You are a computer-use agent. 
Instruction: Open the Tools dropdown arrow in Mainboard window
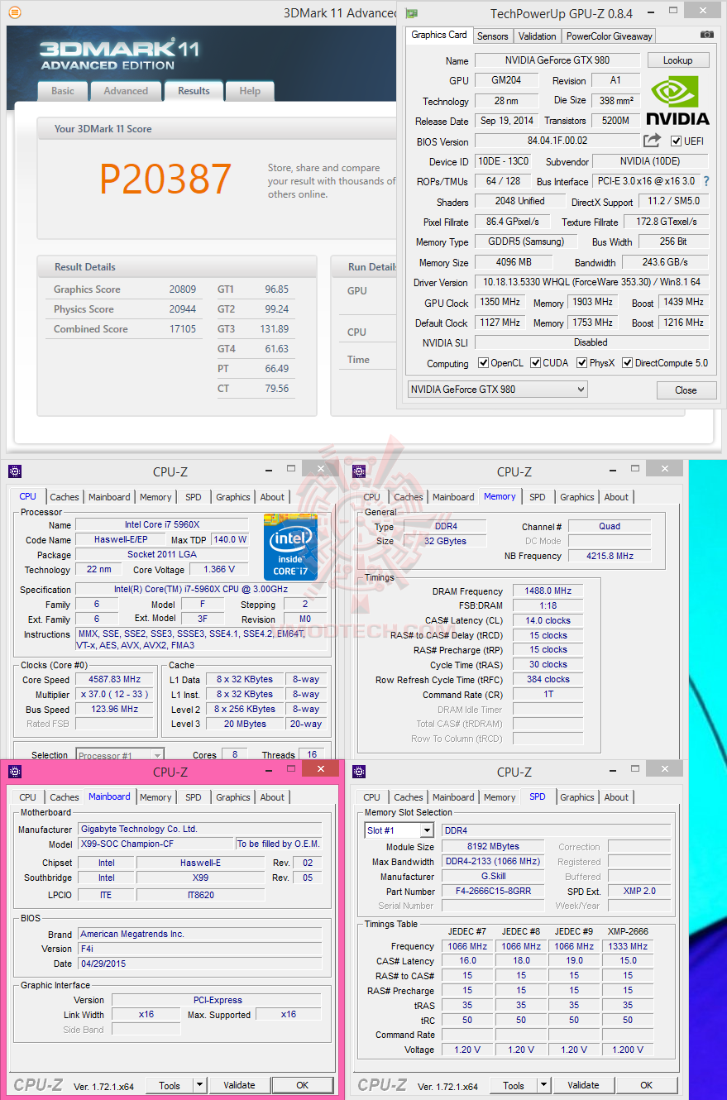199,1085
